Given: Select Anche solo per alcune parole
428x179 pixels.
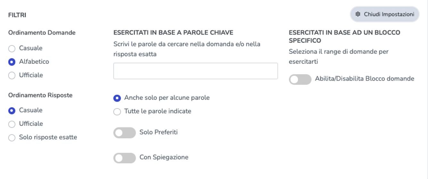Looking at the screenshot, I should (117, 98).
